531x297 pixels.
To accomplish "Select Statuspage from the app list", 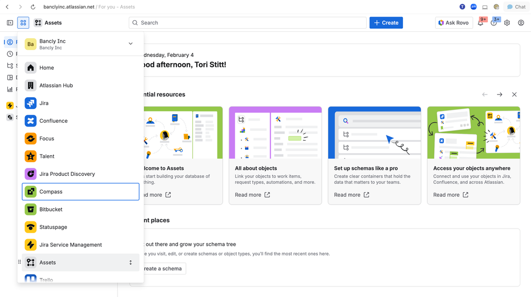I will (81, 227).
